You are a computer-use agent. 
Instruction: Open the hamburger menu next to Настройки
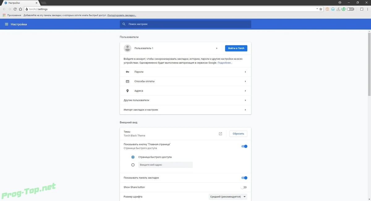(x=6, y=24)
